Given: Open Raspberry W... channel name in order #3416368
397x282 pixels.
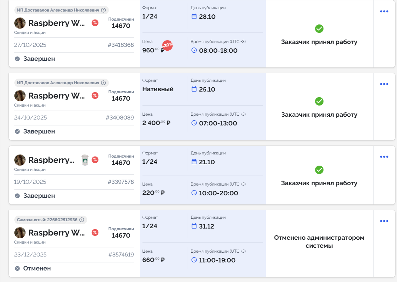Looking at the screenshot, I should (x=57, y=23).
